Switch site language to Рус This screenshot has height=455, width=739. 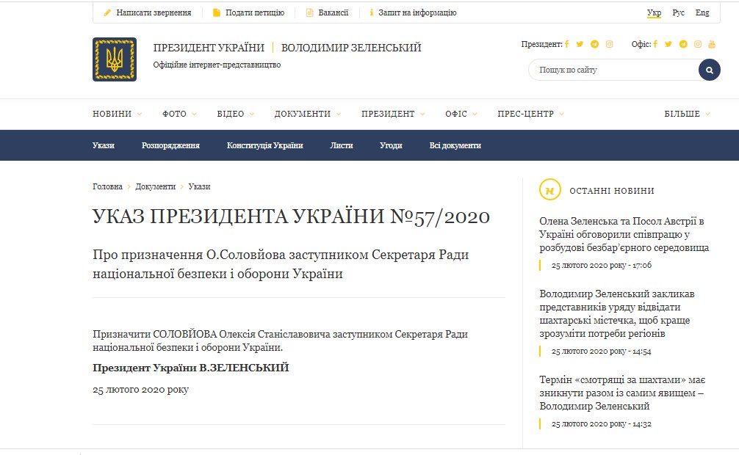[678, 12]
